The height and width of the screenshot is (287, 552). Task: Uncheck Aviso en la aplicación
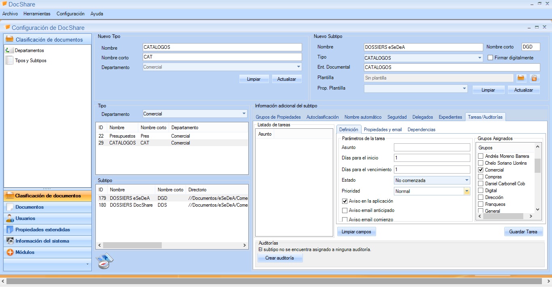pyautogui.click(x=345, y=201)
